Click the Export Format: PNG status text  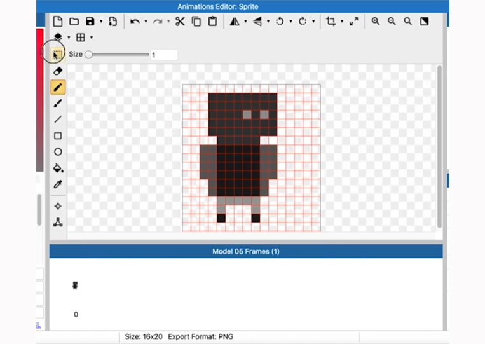coord(201,336)
